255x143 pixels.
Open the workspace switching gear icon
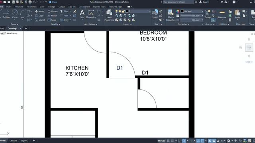tap(229, 141)
